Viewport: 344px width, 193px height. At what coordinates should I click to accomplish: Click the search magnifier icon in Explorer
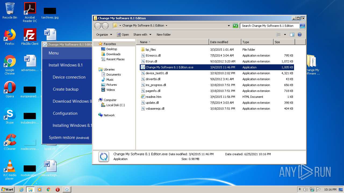(302, 26)
